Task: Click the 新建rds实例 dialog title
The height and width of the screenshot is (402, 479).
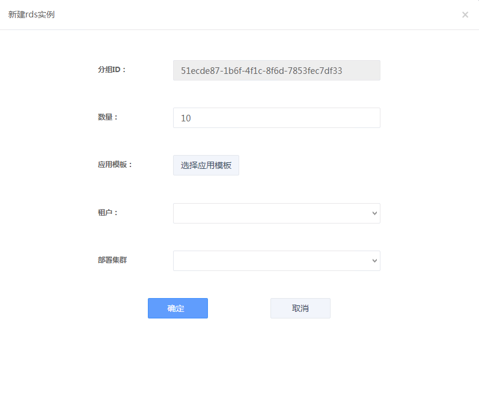Action: tap(31, 14)
